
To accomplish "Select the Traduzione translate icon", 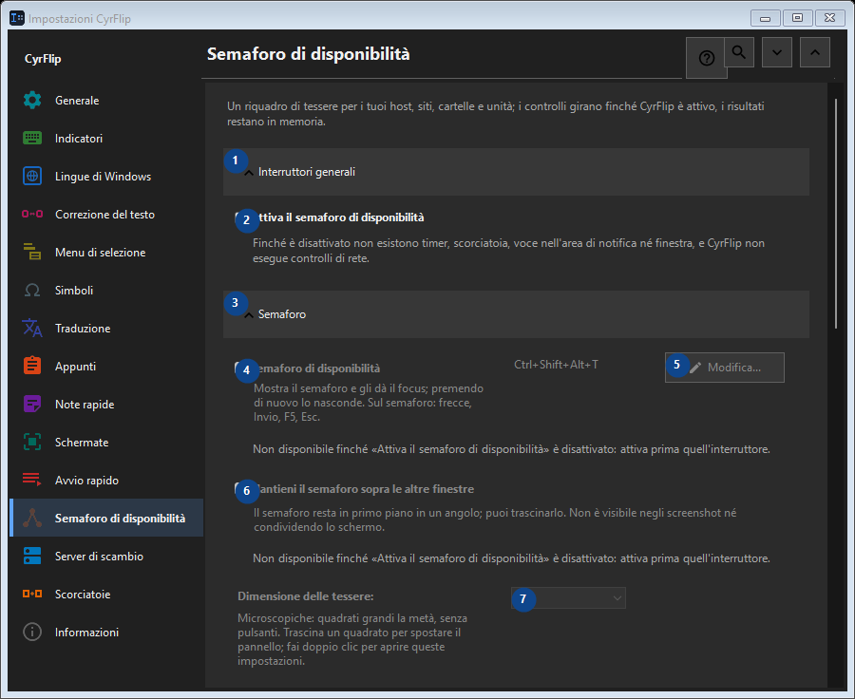I will (32, 328).
